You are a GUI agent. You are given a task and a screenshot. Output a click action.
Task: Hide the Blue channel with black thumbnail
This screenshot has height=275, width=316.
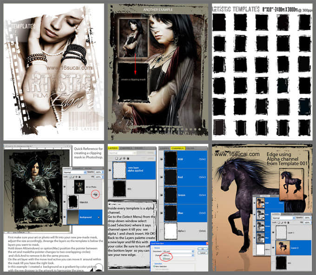coord(161,213)
